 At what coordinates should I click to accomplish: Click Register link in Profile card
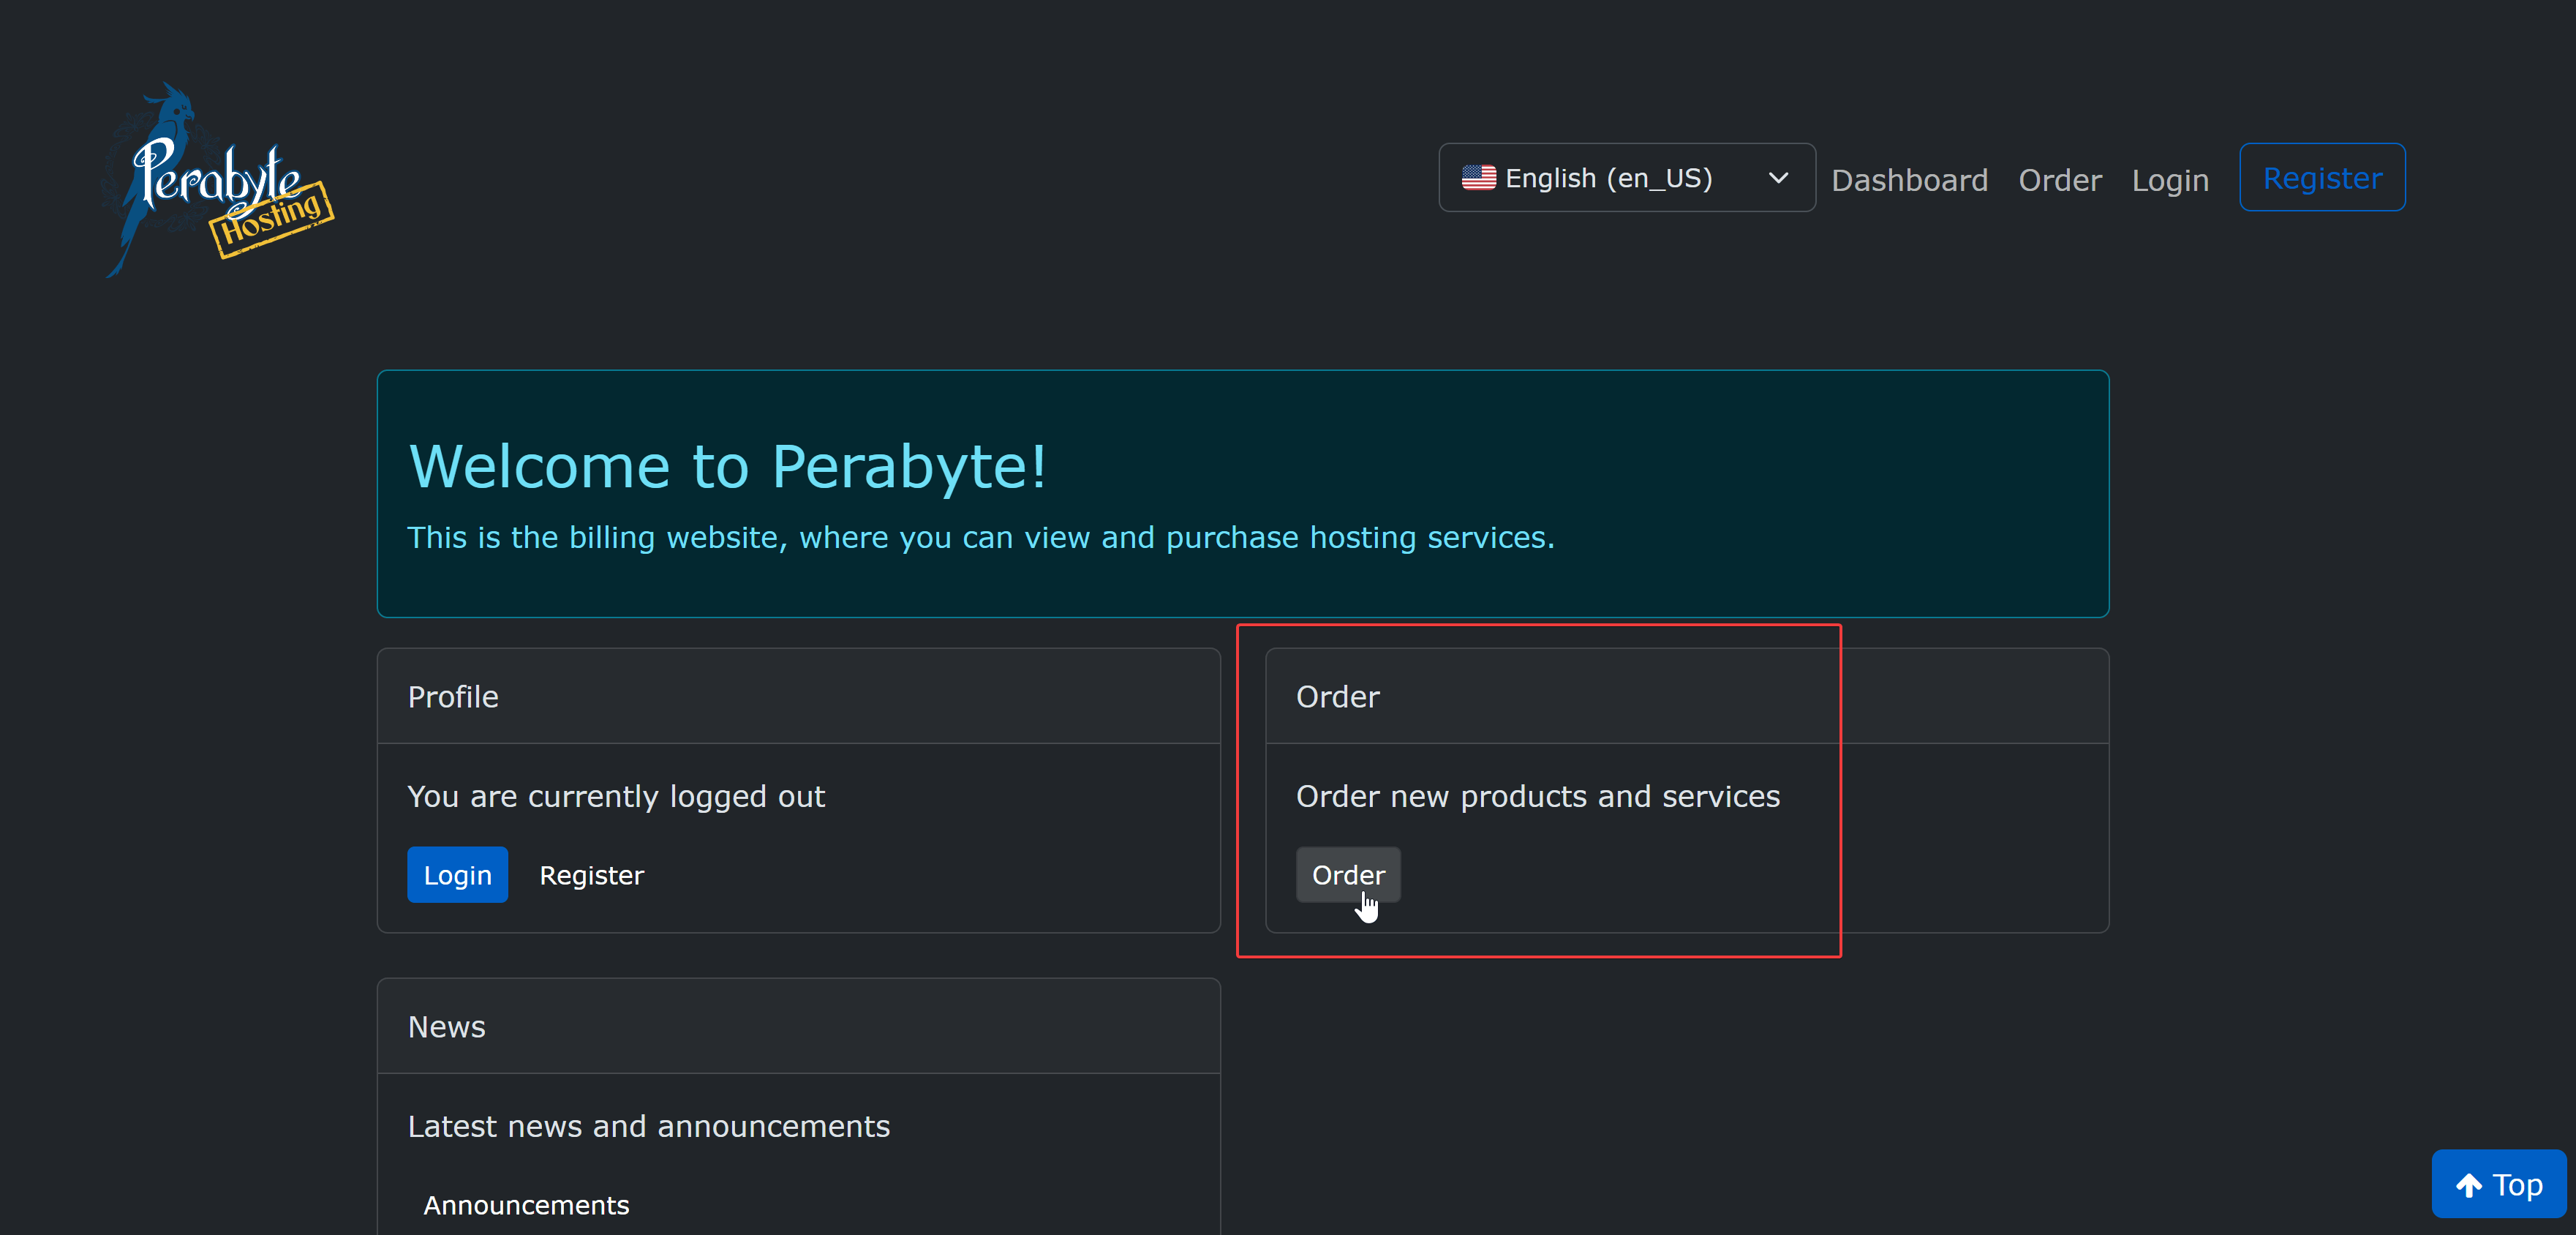[x=591, y=875]
